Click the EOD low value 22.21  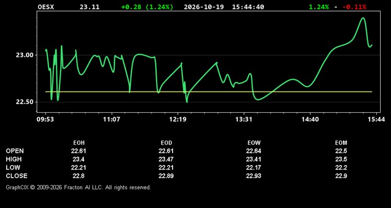(166, 167)
